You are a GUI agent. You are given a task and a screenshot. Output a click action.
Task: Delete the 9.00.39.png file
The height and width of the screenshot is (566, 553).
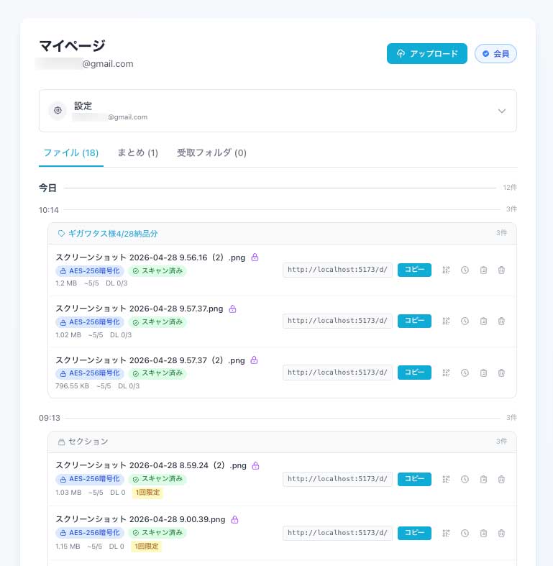click(x=501, y=533)
